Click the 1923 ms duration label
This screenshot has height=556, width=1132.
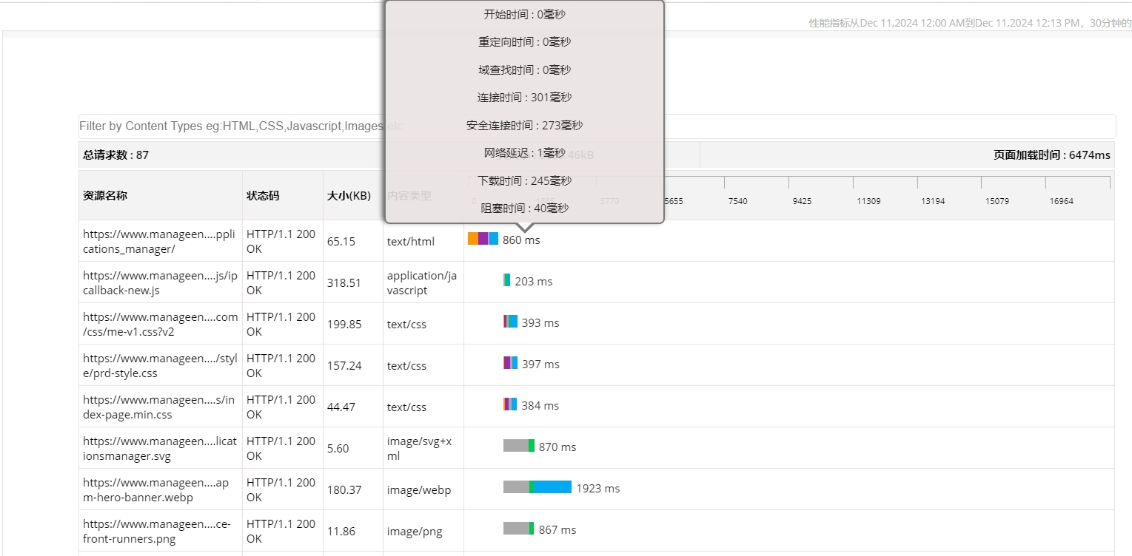598,488
